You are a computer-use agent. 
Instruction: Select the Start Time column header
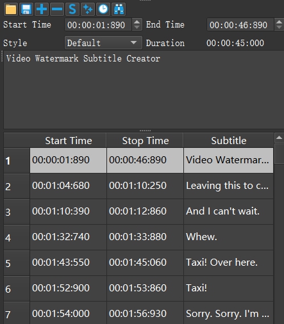(x=69, y=141)
